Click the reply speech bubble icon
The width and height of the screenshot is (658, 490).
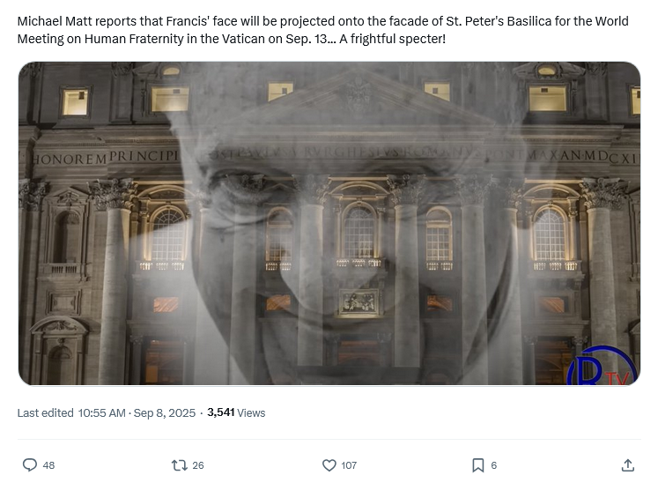pyautogui.click(x=30, y=464)
